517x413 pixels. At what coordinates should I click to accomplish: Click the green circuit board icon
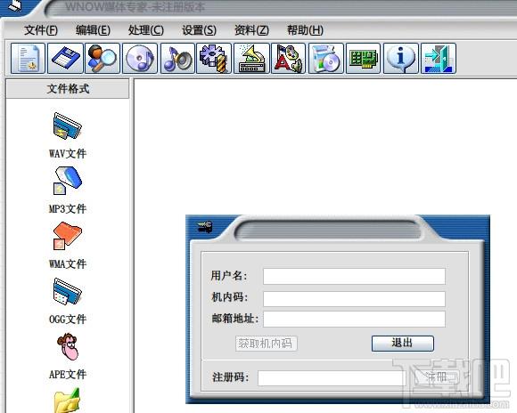(363, 58)
